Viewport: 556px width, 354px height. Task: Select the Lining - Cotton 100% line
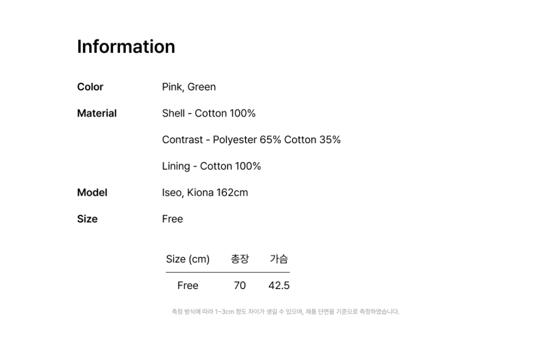tap(211, 166)
